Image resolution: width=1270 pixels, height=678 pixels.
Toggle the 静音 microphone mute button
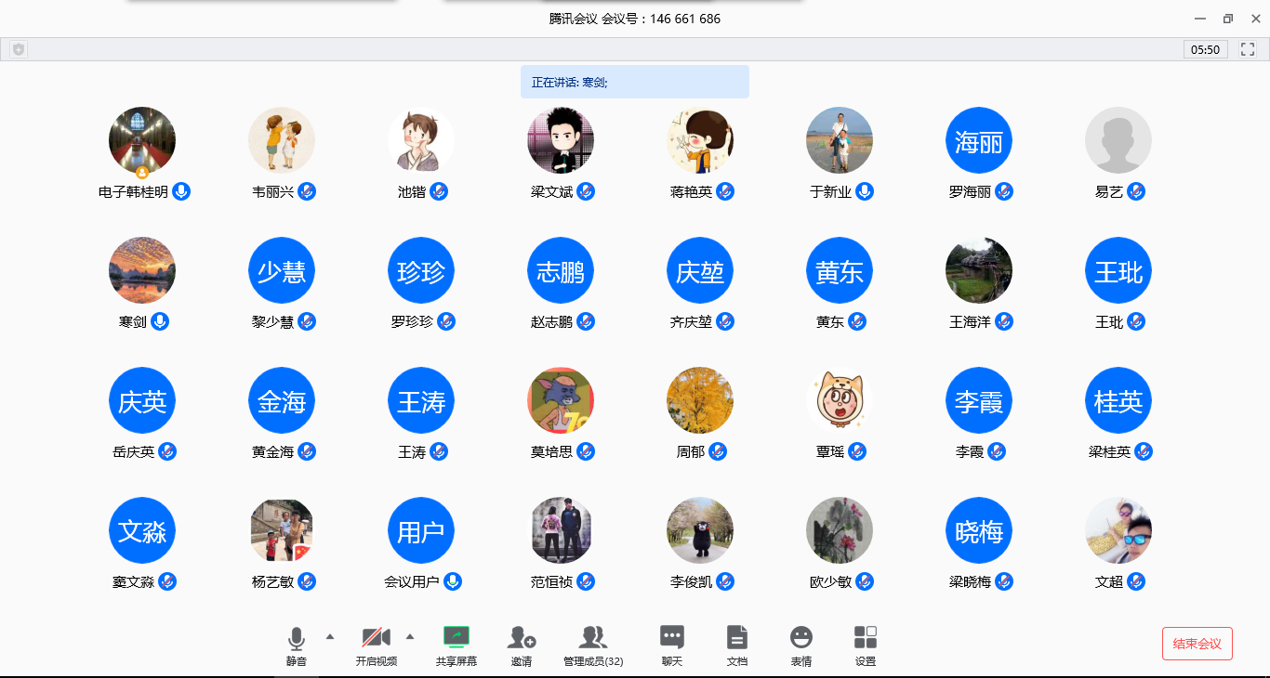click(296, 639)
